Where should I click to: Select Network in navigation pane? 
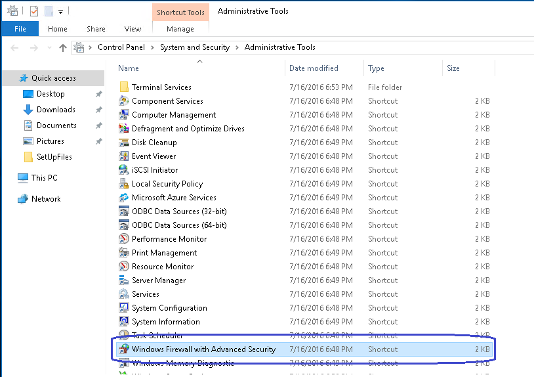46,199
